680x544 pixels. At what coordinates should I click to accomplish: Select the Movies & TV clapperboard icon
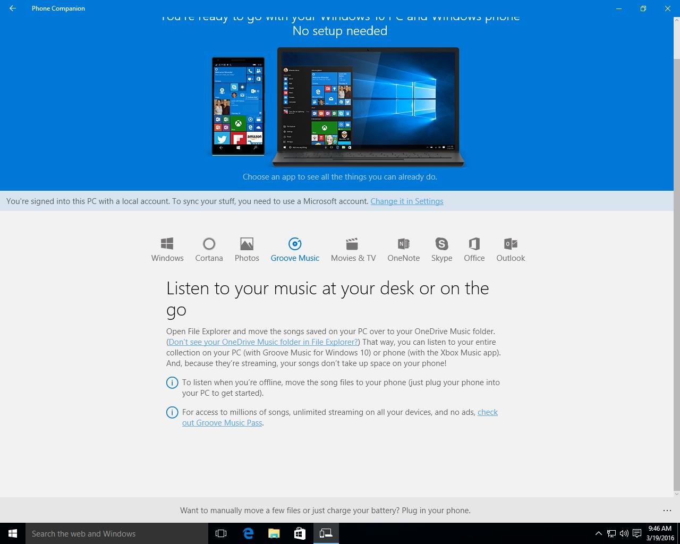pyautogui.click(x=352, y=244)
